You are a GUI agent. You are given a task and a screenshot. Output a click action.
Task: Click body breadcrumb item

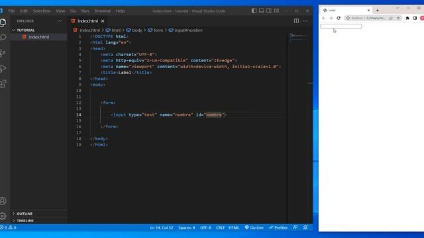click(134, 30)
